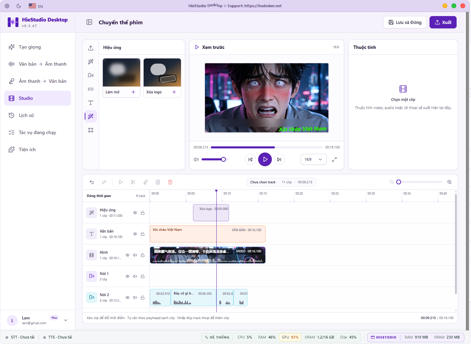Lock the Hình track

[x=143, y=255]
